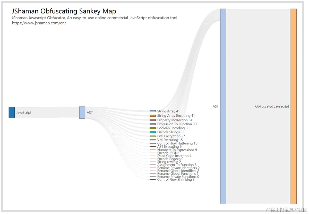This screenshot has height=214, width=309.
Task: Select the orange ObFuscated JavaScript node bar
Action: point(294,106)
